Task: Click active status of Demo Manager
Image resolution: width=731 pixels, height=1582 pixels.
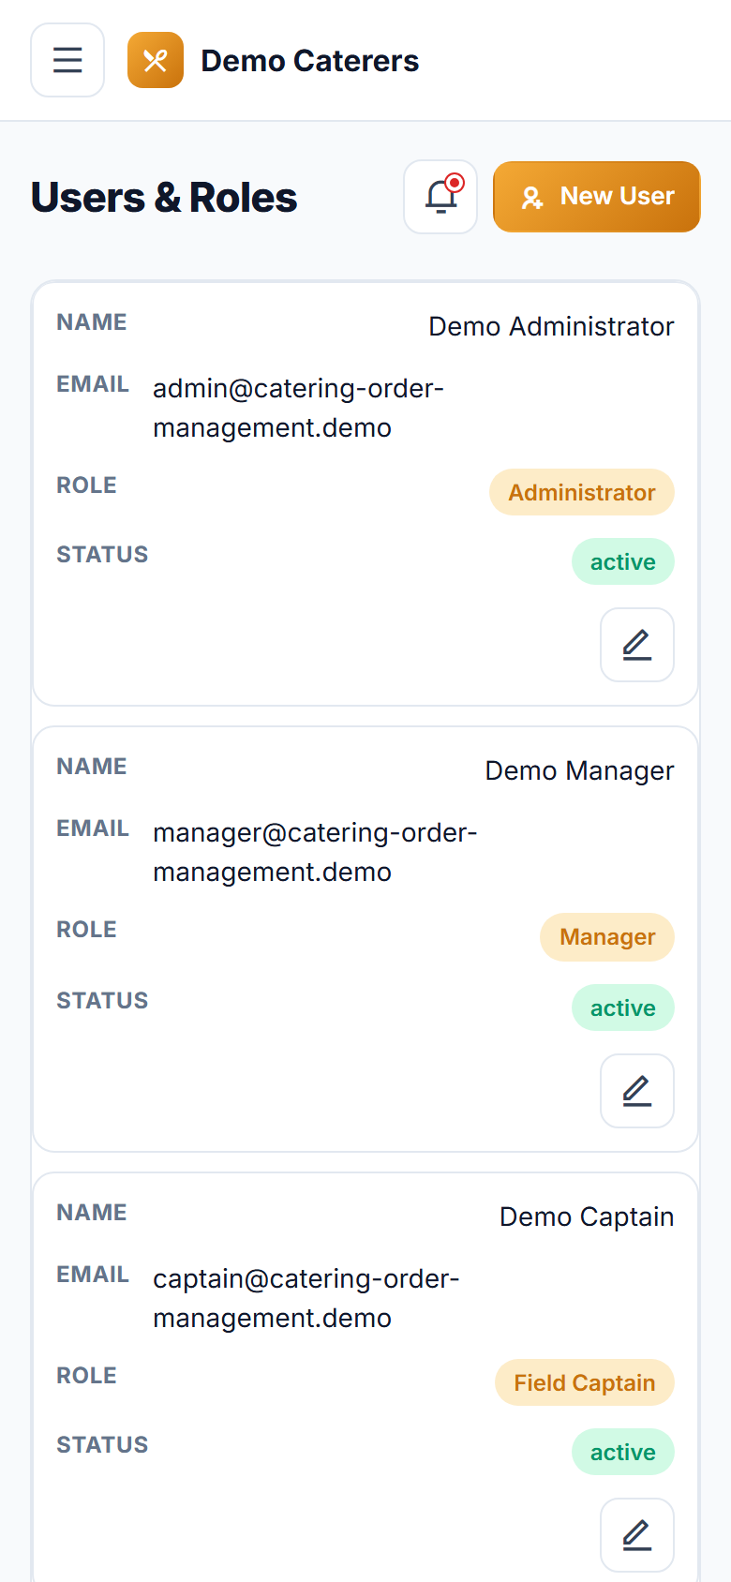Action: pyautogui.click(x=623, y=1007)
